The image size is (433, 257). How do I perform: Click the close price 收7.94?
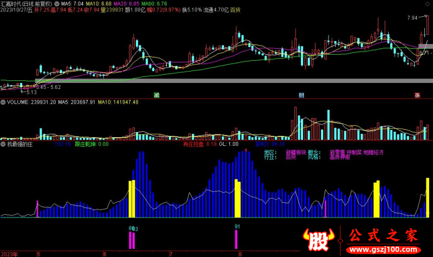[x=91, y=10]
